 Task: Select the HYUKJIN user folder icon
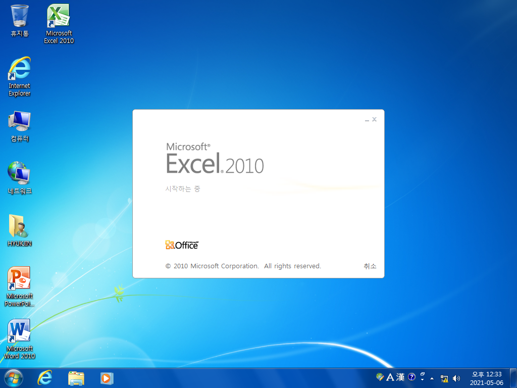coord(20,230)
